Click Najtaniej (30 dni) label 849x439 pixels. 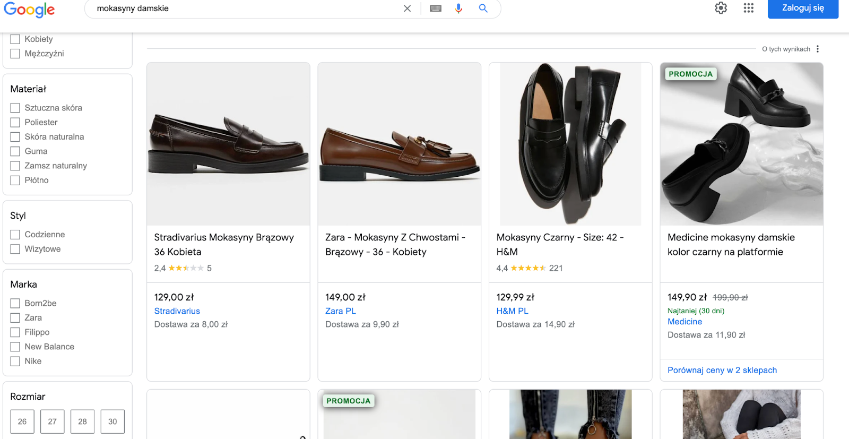pos(696,311)
